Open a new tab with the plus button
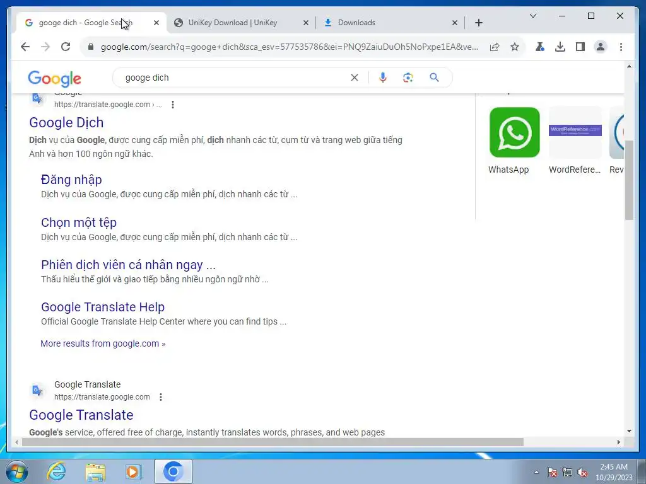Screen dimensions: 646x484 pos(479,23)
